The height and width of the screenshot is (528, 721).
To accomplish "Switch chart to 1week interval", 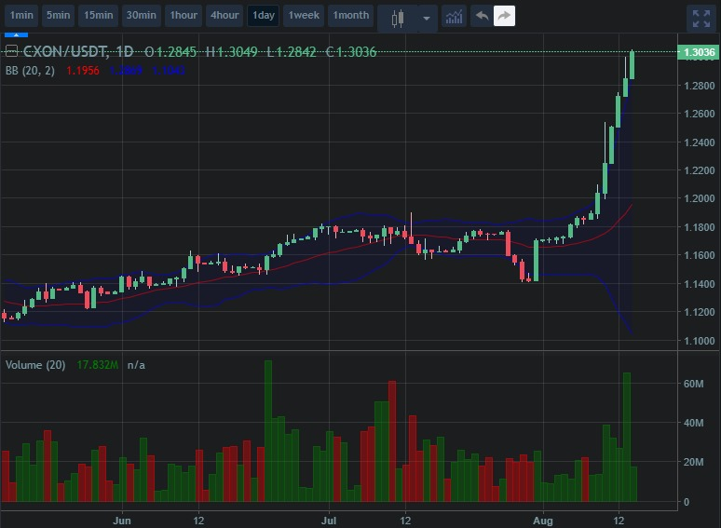I will click(304, 16).
